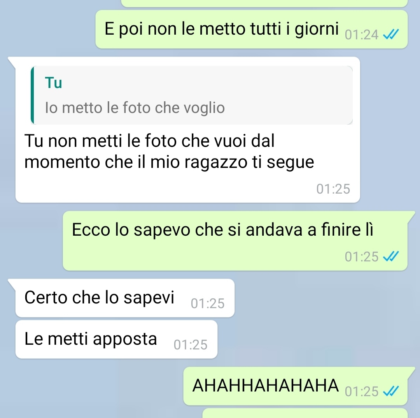The width and height of the screenshot is (420, 418).
Task: Select the "E poi non le metto tutti i giorni" message
Action: click(252, 29)
